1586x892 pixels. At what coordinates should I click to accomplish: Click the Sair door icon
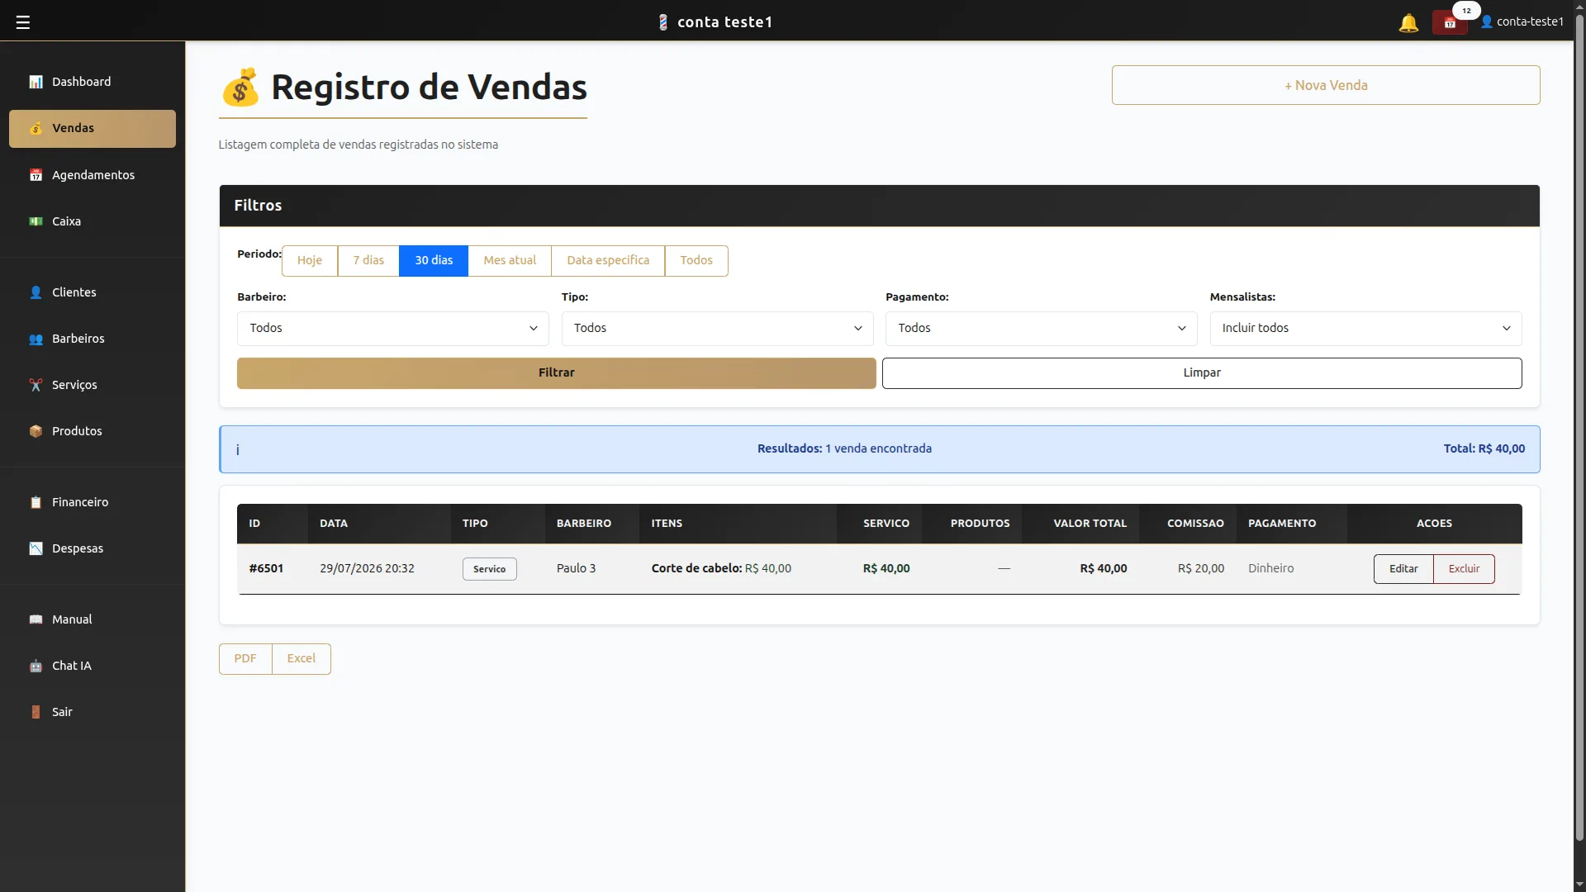click(x=36, y=712)
